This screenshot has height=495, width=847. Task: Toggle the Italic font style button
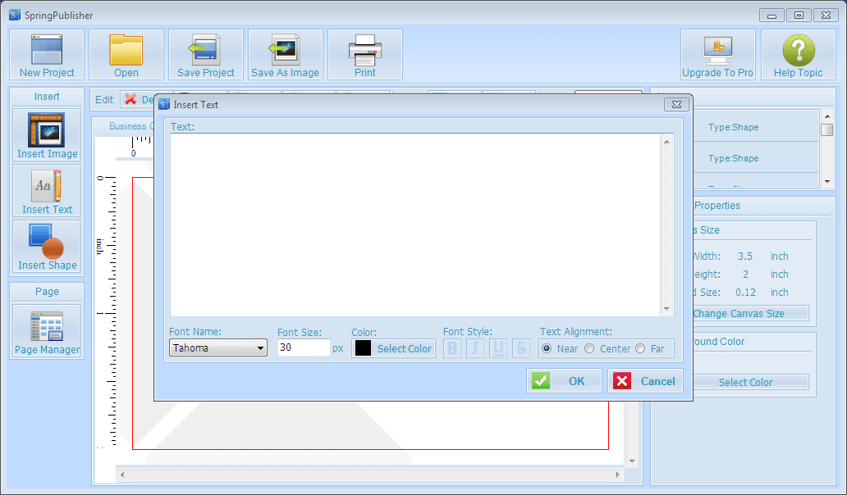coord(475,348)
